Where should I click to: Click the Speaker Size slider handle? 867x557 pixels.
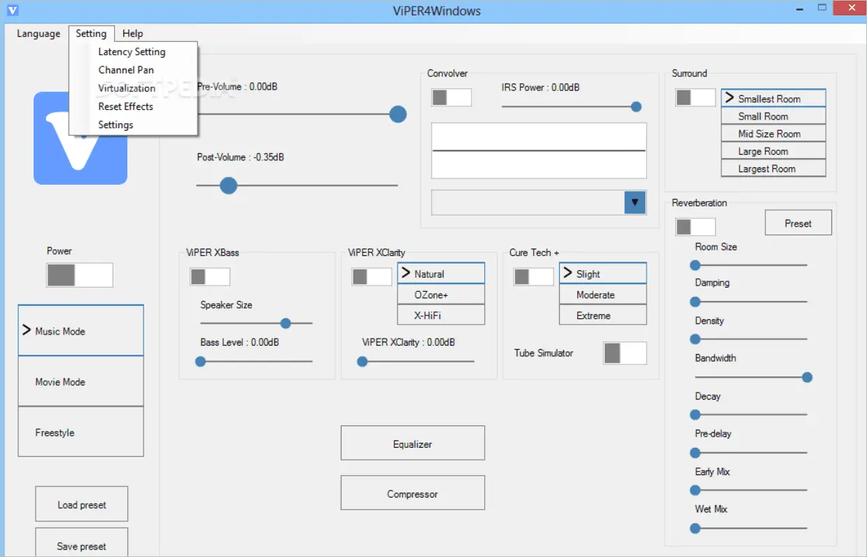point(286,323)
